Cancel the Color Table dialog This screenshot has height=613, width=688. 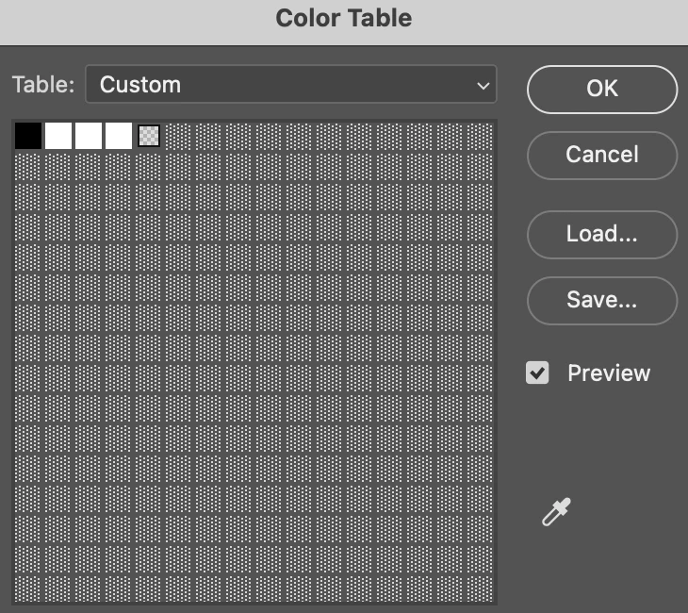(x=601, y=155)
